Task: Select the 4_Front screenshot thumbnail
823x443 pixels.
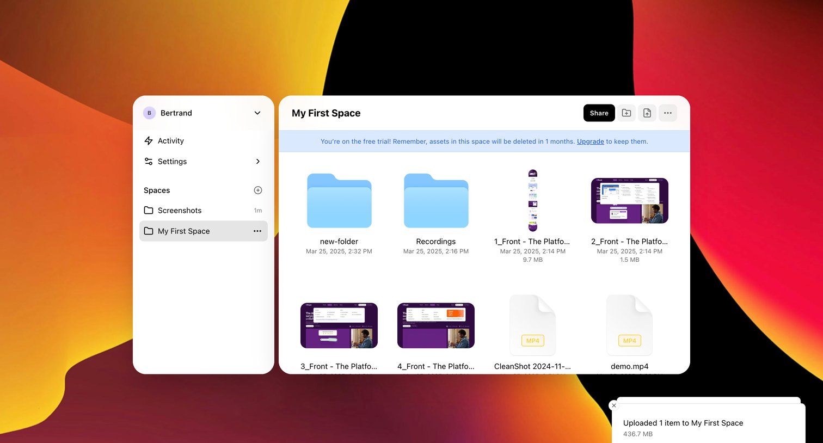Action: coord(436,325)
